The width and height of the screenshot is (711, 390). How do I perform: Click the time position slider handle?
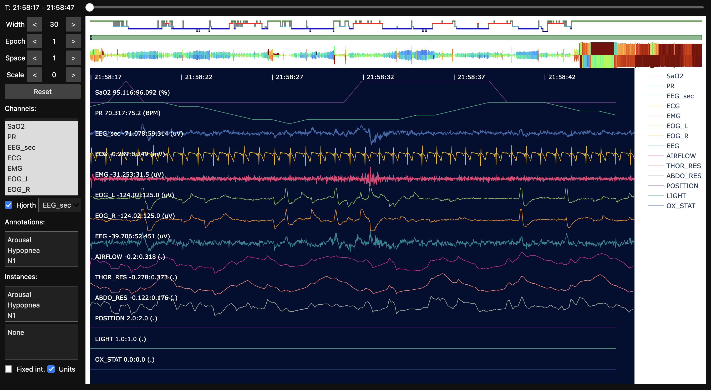[x=90, y=7]
